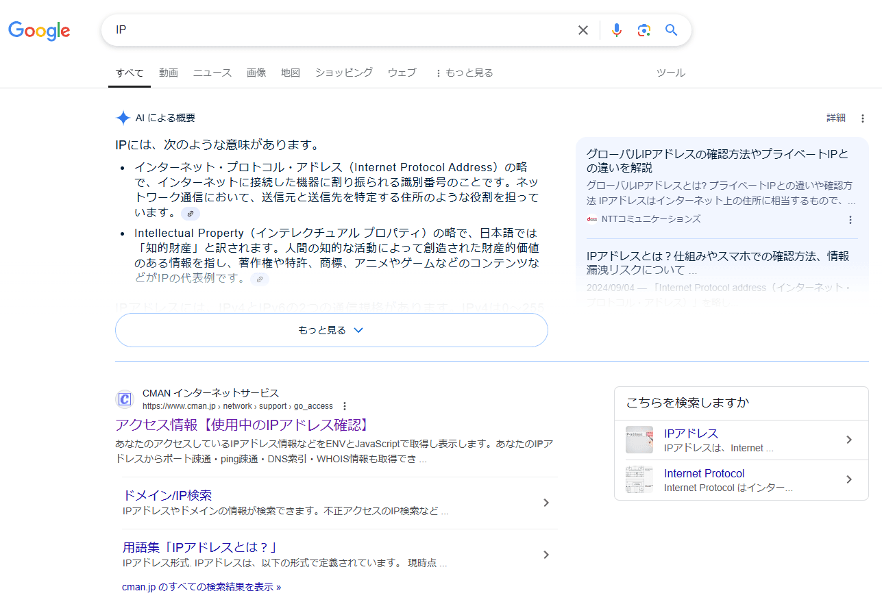Click the search input field

coord(343,30)
